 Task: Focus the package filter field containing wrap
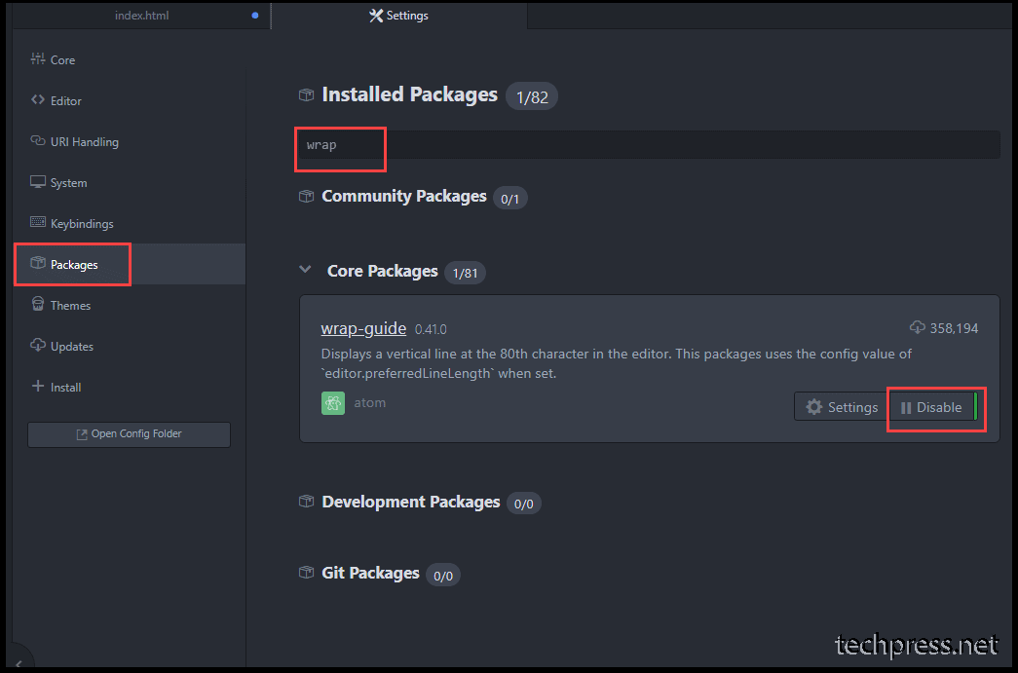[x=649, y=145]
